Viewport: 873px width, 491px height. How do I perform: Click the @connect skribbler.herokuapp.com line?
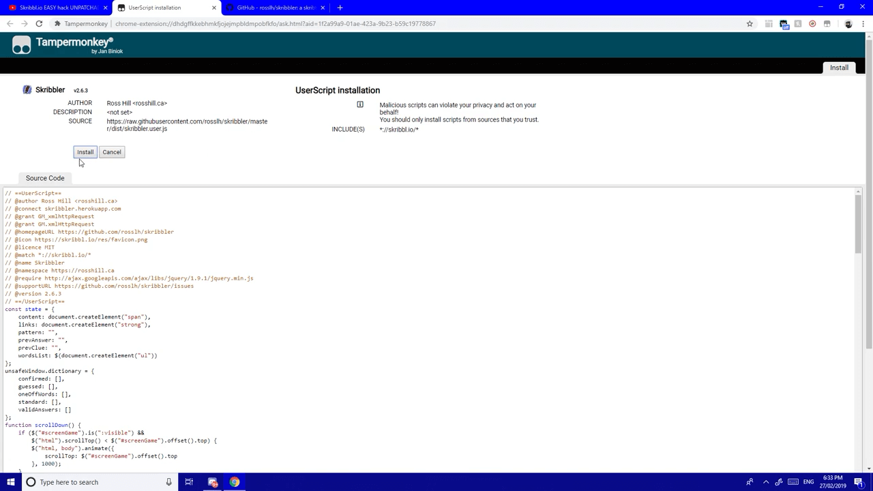63,209
